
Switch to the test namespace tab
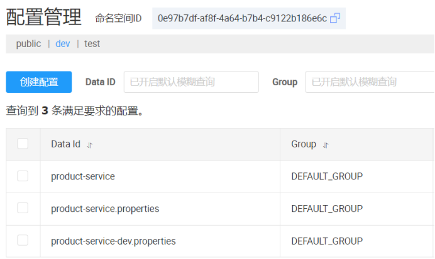92,44
